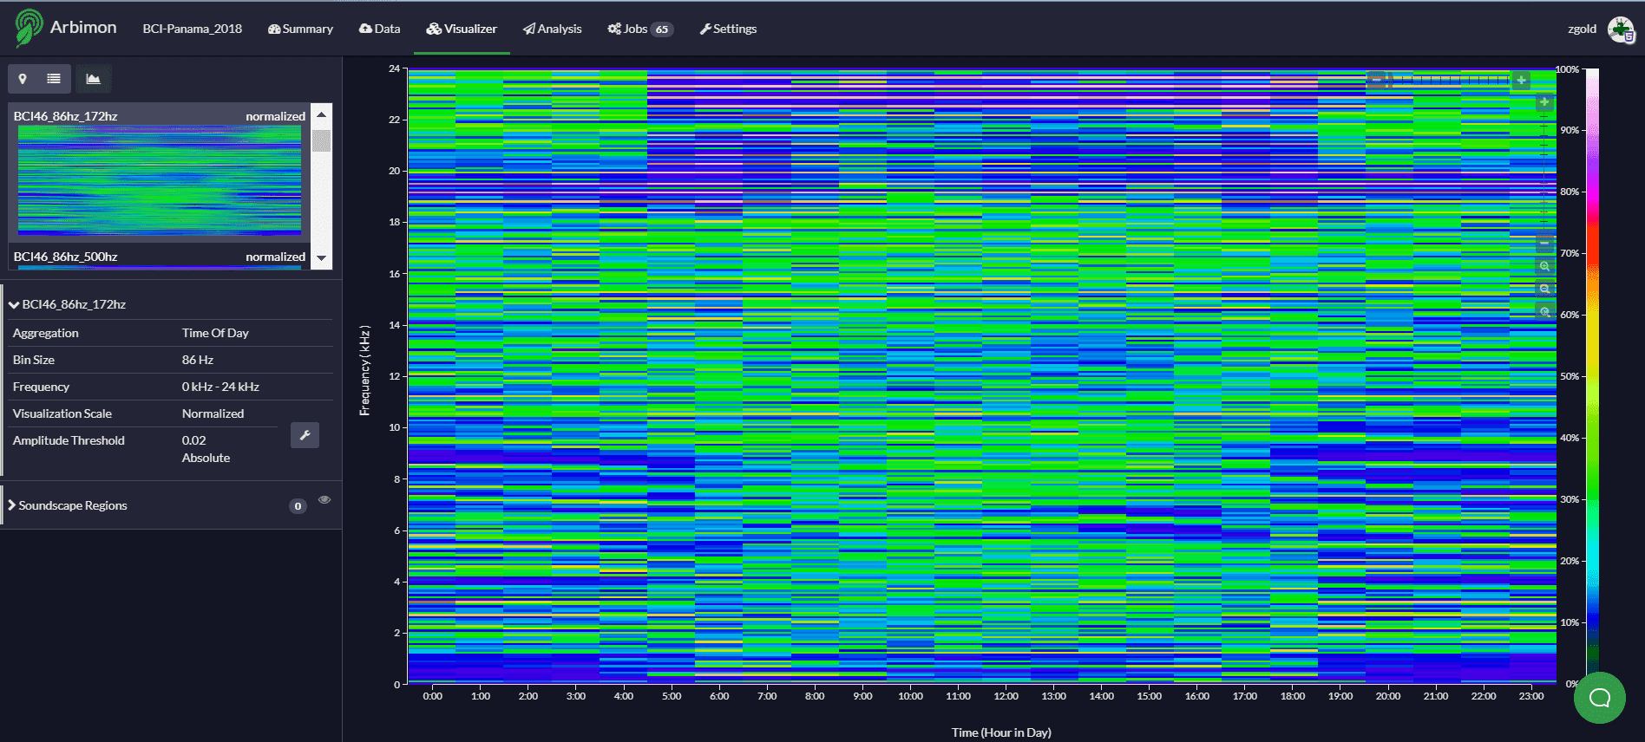Viewport: 1645px width, 742px height.
Task: Click the magnifier zoom-reset icon
Action: tap(1544, 311)
